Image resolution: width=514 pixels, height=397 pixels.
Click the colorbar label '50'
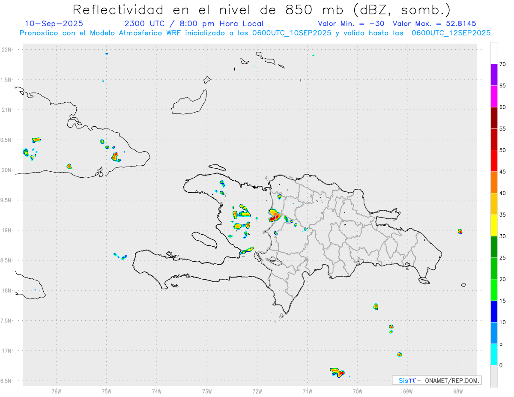tap(502, 150)
